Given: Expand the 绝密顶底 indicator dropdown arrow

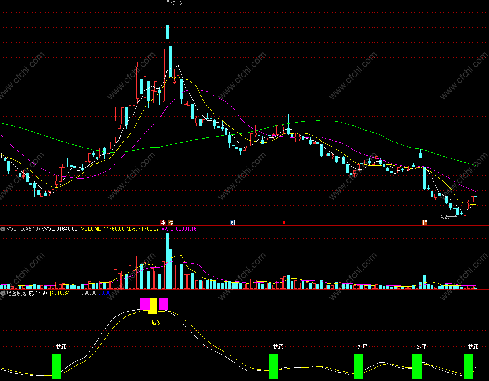Looking at the screenshot, I should pos(3,293).
